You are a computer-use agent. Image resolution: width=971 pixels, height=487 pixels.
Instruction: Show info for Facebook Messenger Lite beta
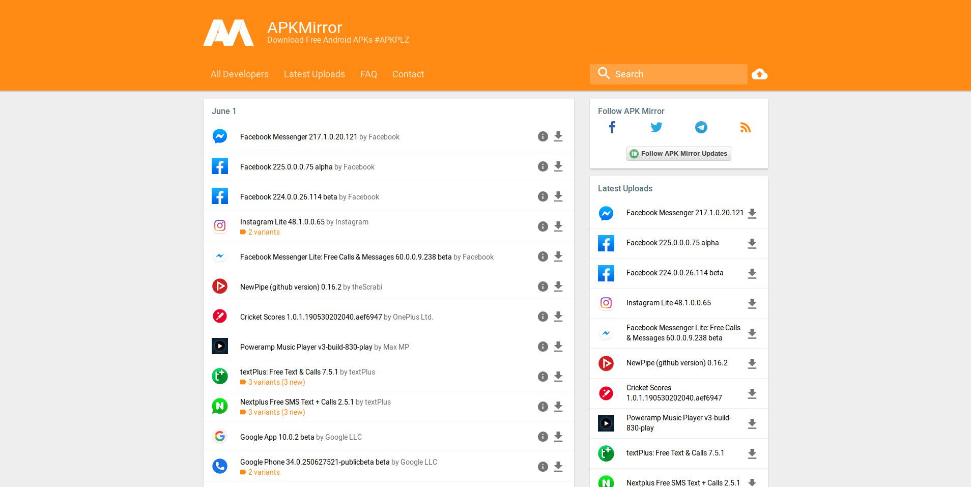click(543, 256)
